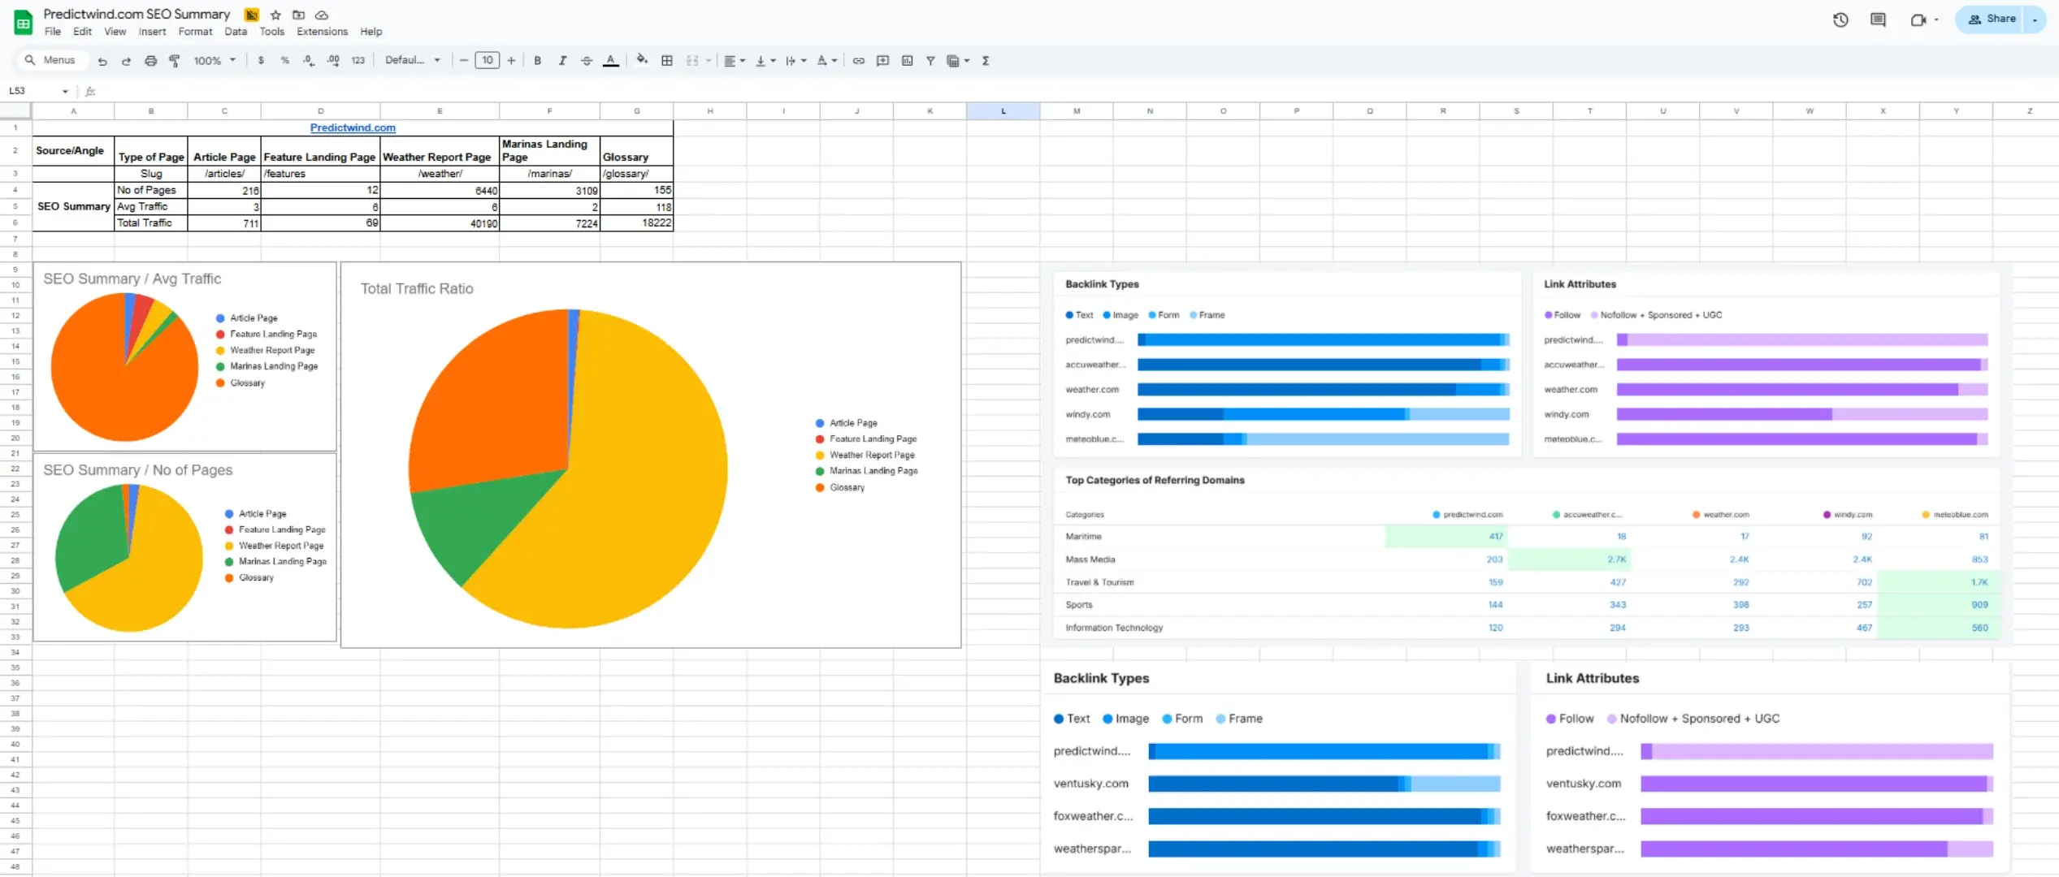The image size is (2059, 877).
Task: Click the blue Share button
Action: point(1991,19)
